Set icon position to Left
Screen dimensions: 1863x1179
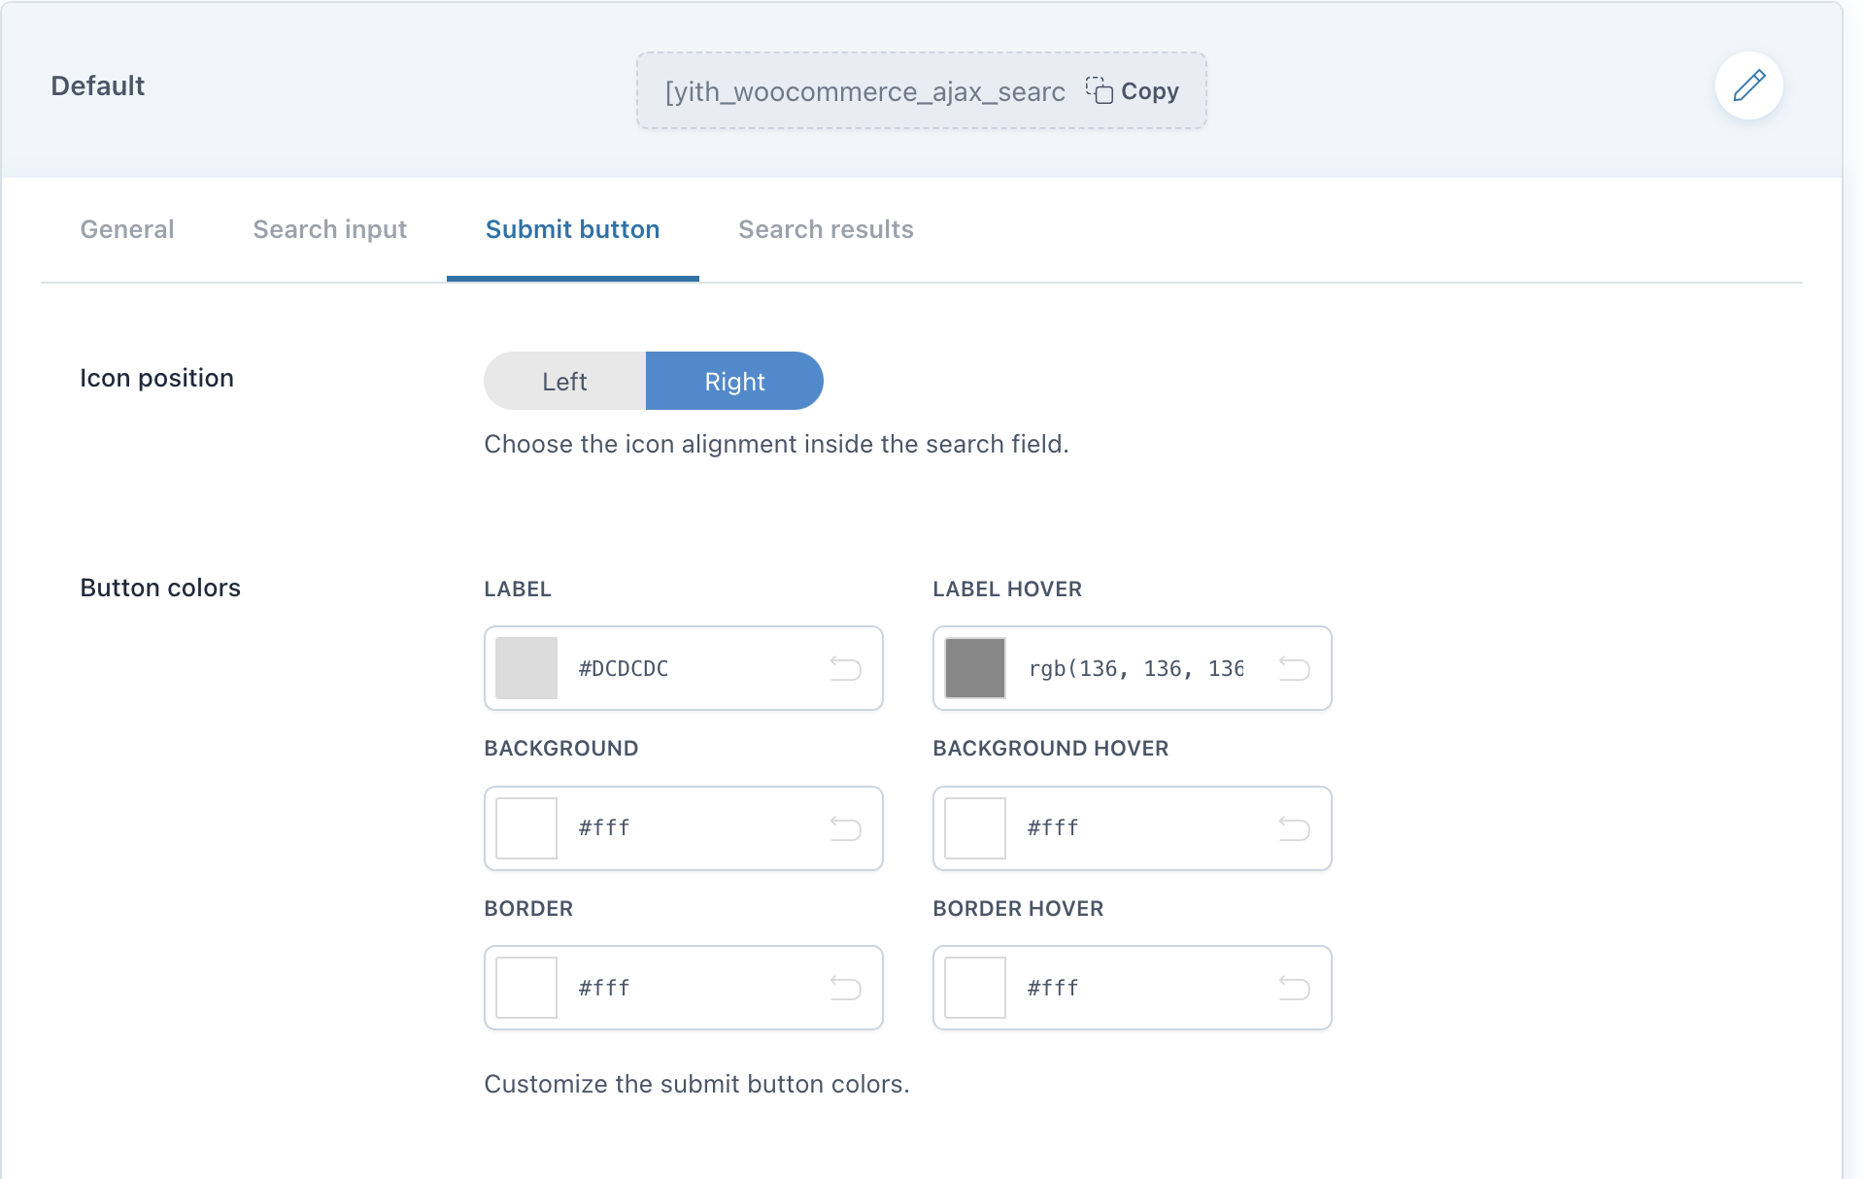point(564,381)
